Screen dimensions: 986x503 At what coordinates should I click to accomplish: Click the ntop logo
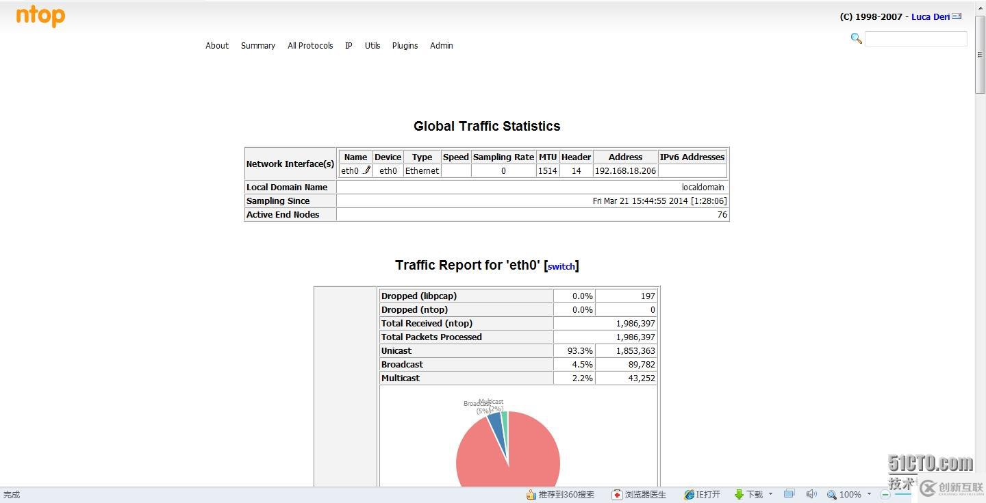pos(40,15)
